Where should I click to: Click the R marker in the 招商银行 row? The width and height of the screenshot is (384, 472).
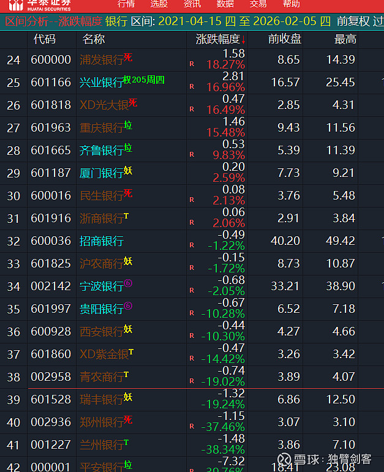(x=192, y=245)
